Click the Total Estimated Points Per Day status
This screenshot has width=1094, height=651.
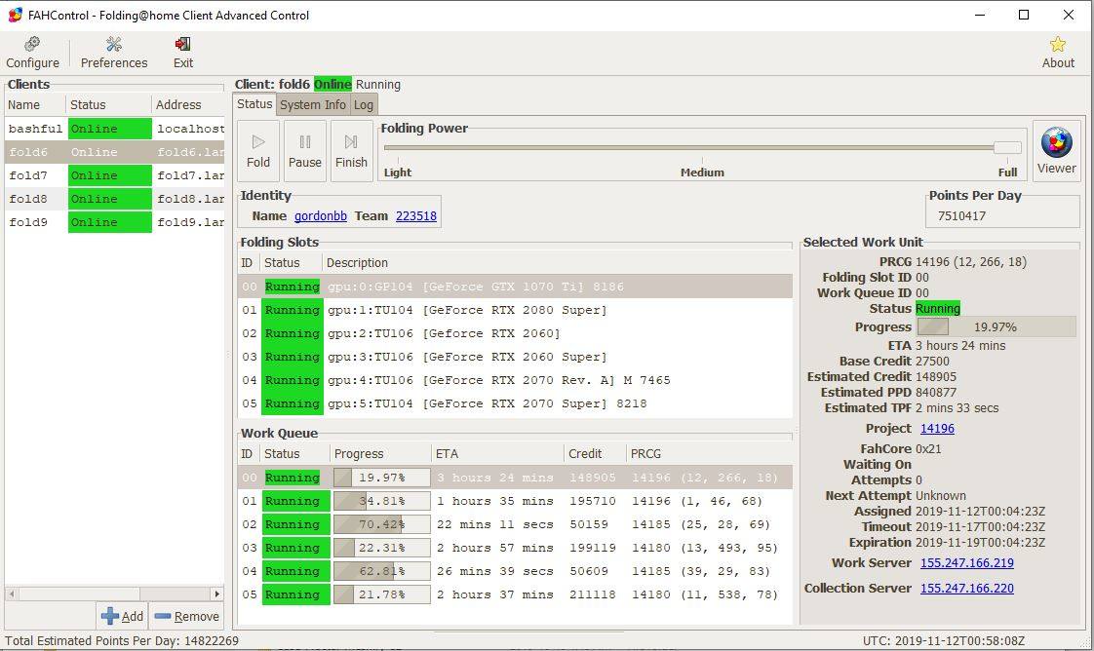click(x=122, y=640)
